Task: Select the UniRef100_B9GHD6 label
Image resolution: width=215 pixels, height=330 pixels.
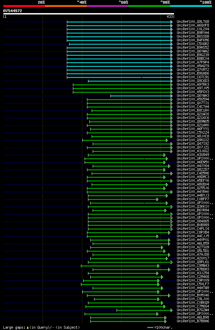Action: click(x=193, y=74)
